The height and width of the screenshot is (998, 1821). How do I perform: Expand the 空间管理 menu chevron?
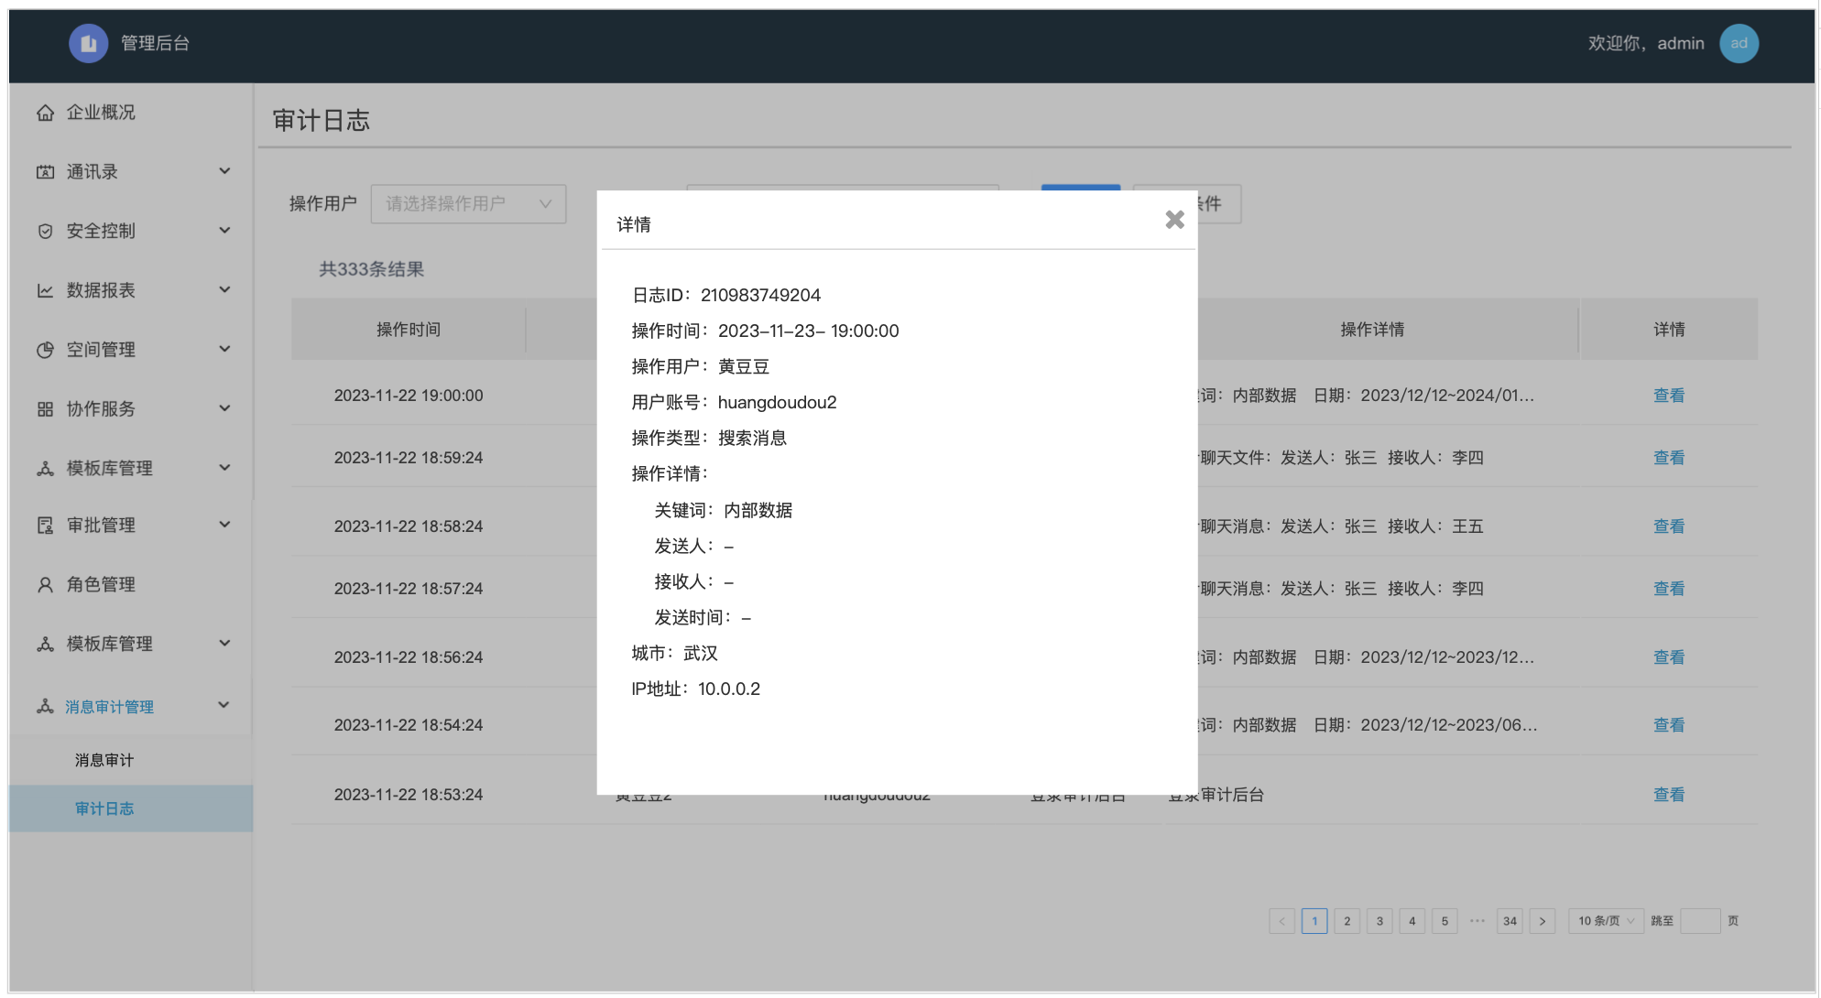[x=224, y=349]
